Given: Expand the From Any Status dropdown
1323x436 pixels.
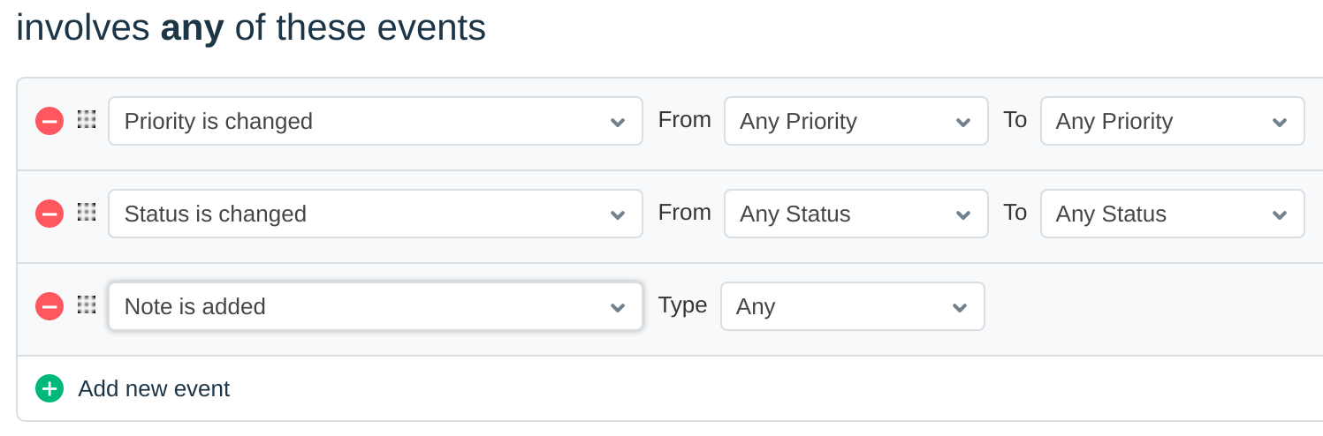Looking at the screenshot, I should click(855, 214).
